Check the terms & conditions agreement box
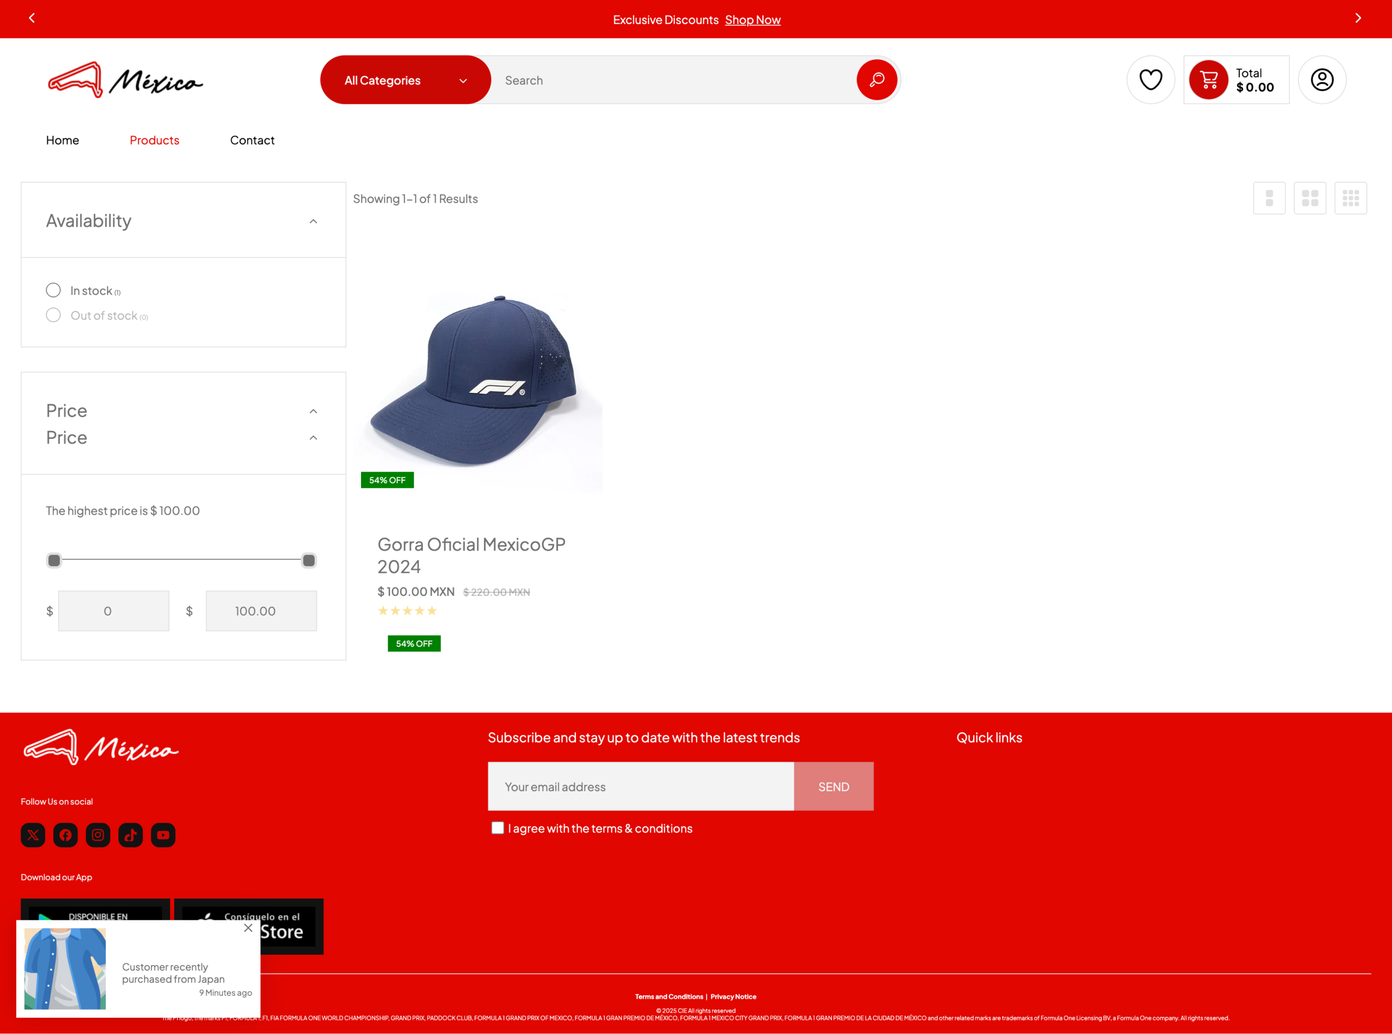The height and width of the screenshot is (1034, 1392). click(x=498, y=828)
